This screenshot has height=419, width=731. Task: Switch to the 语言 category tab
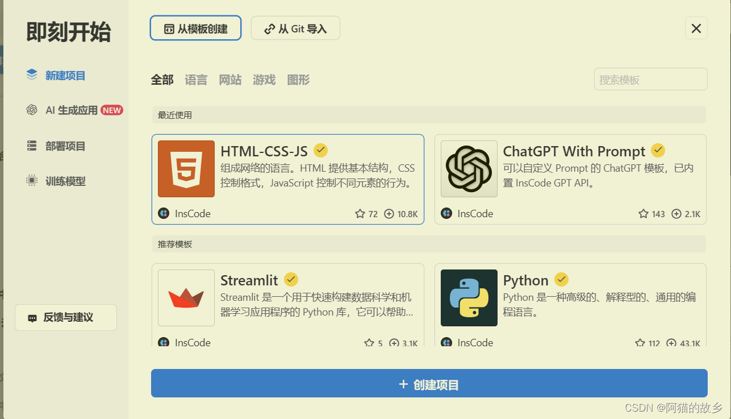tap(196, 80)
